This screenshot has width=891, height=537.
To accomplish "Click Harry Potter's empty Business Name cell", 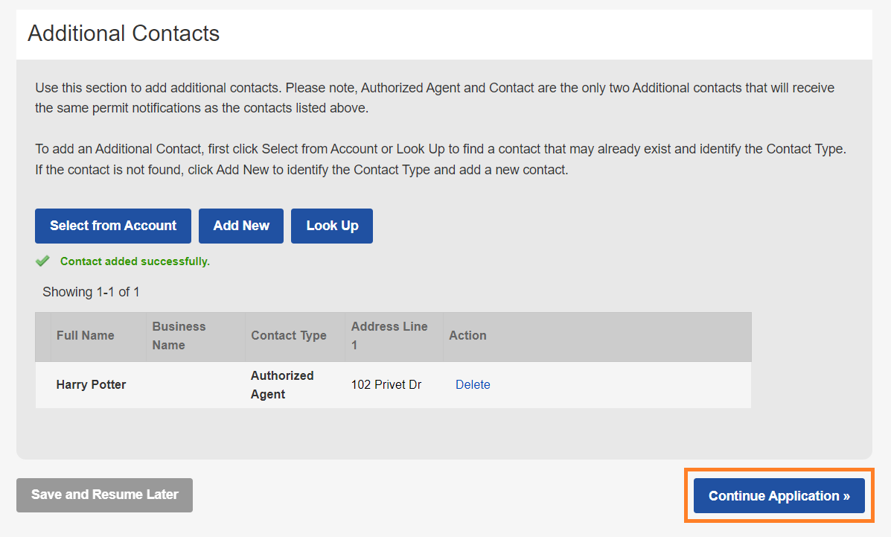I will tap(195, 384).
